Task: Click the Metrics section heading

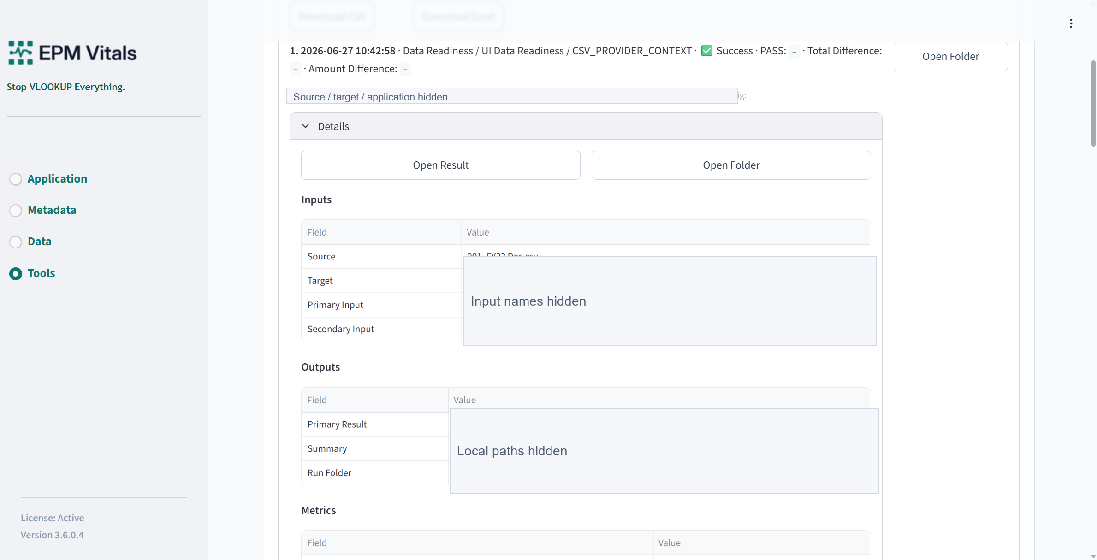Action: click(319, 510)
